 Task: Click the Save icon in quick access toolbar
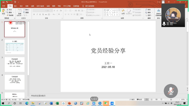click(3, 2)
